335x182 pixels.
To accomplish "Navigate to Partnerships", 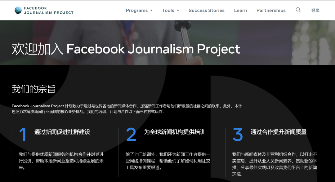I will click(x=271, y=11).
